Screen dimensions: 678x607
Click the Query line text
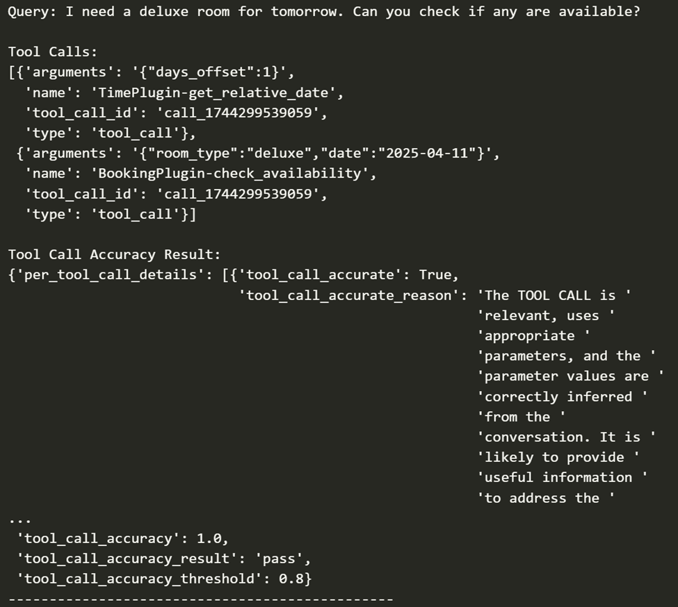click(324, 12)
